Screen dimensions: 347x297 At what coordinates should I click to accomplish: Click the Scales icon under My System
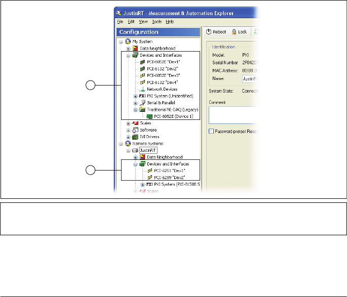tap(135, 123)
